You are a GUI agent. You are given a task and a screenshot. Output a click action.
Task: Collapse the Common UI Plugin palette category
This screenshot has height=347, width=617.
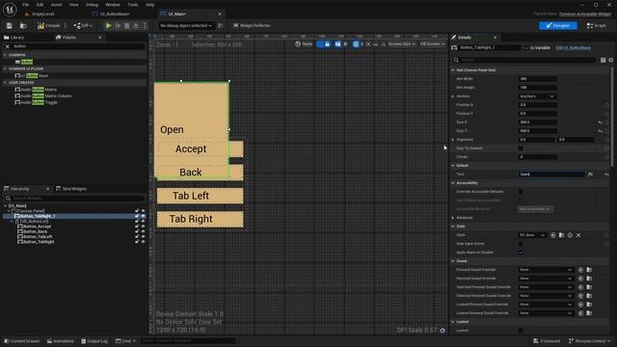pos(5,68)
